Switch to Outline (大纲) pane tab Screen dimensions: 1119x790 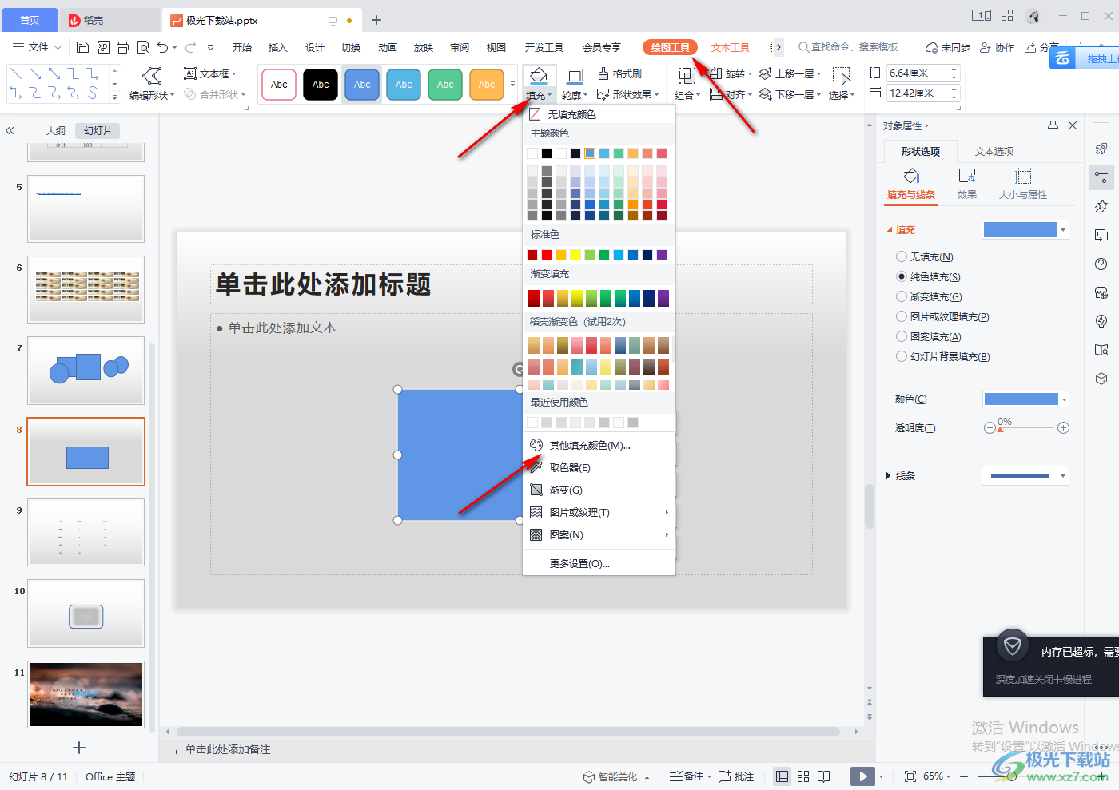(56, 131)
